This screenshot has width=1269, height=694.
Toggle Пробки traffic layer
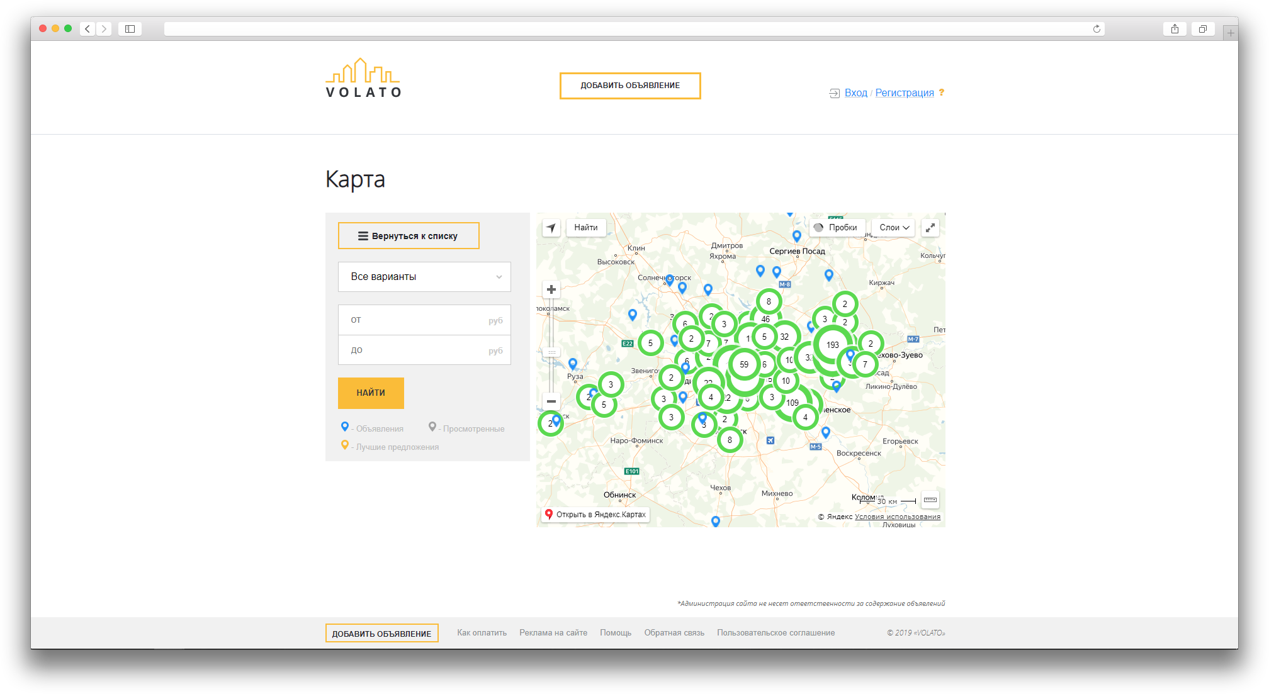click(x=837, y=228)
